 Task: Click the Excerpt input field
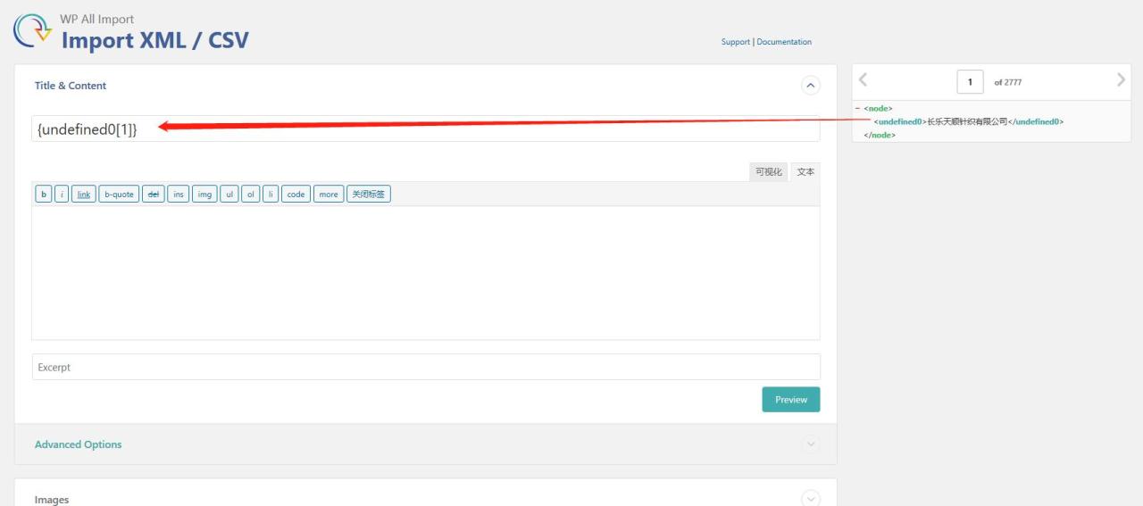coord(425,367)
